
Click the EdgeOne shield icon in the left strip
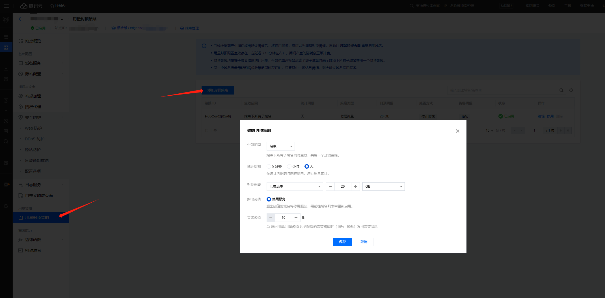6,20
